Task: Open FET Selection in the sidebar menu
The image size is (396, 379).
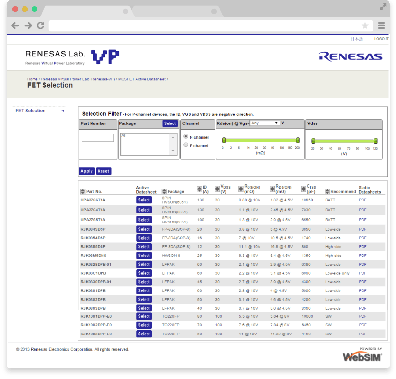Action: (30, 111)
